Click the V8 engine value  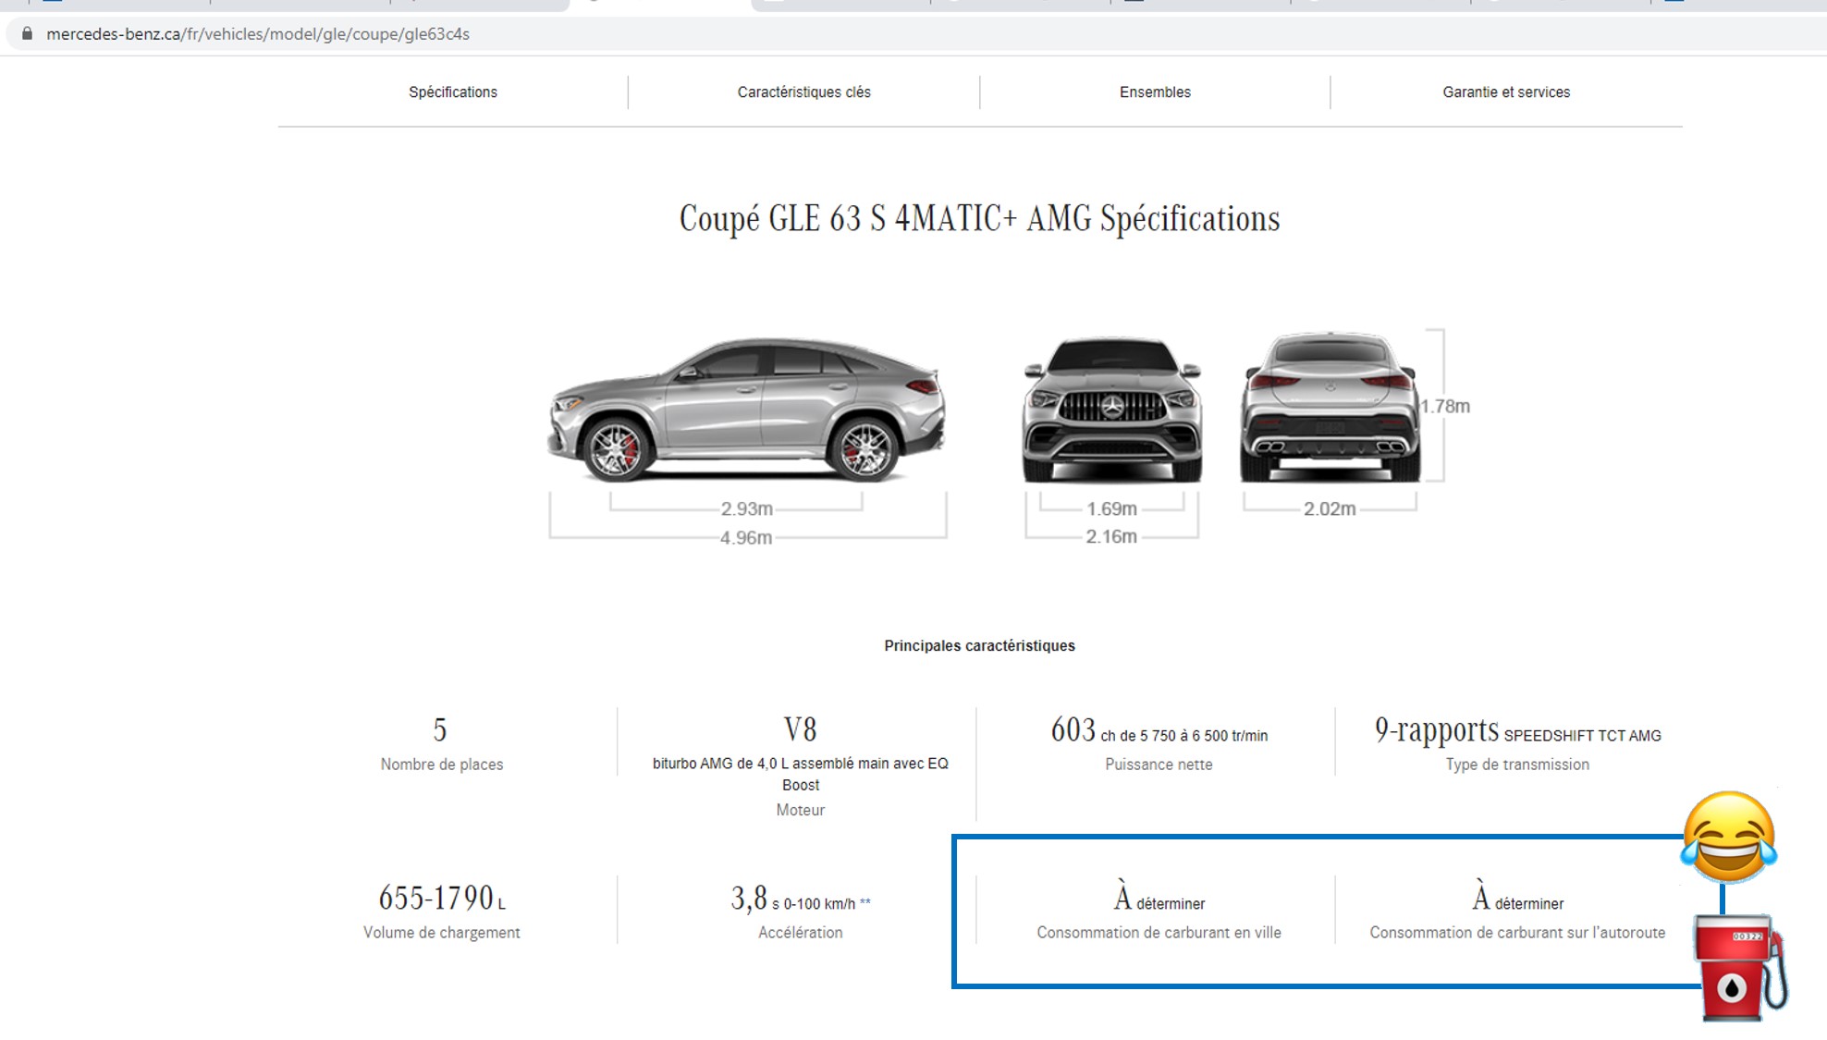801,729
